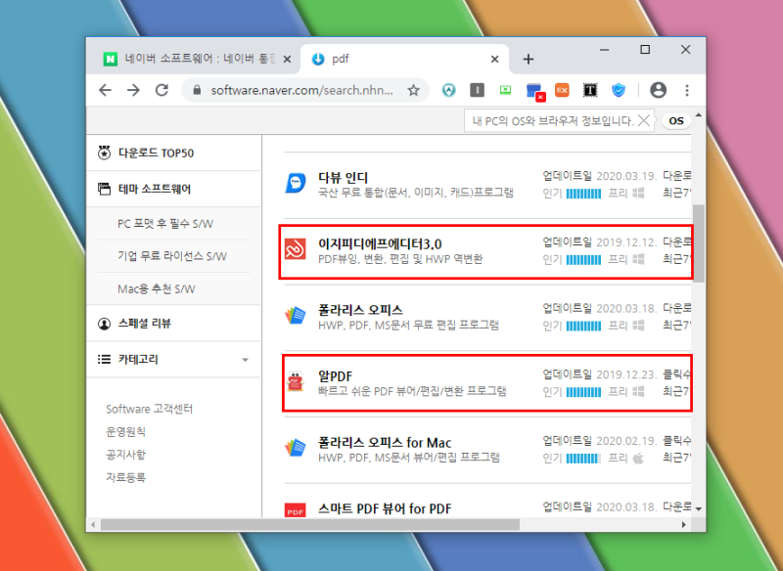Bookmark this page with the star icon
Image resolution: width=783 pixels, height=571 pixels.
413,90
